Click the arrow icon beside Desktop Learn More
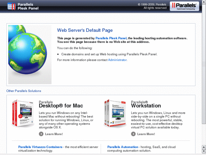 (x=41, y=134)
